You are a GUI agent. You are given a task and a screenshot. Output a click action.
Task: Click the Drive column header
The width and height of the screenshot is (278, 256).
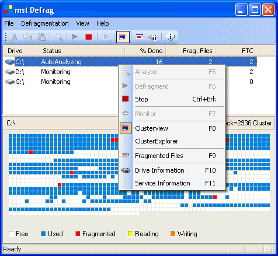click(x=20, y=51)
